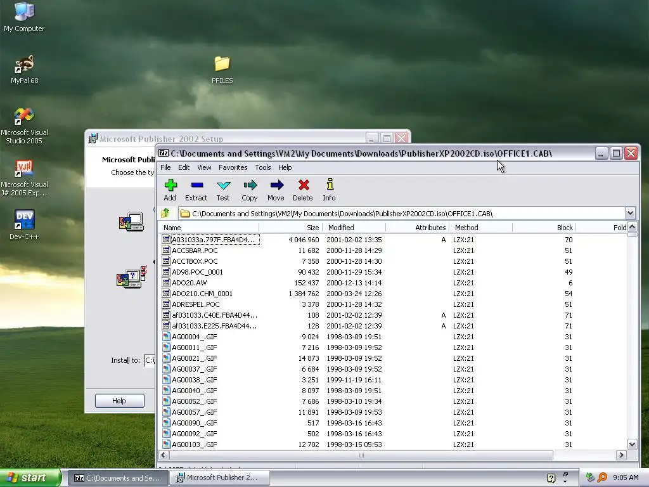Click the help question-mark taskbar icon

coord(551,478)
